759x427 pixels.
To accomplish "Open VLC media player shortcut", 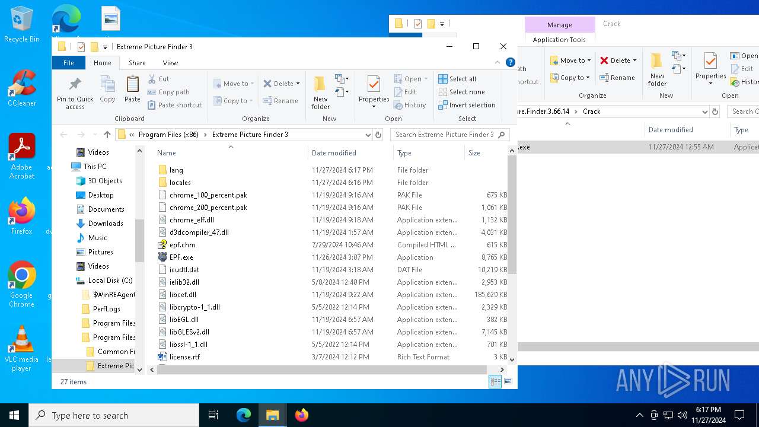I will tap(22, 348).
